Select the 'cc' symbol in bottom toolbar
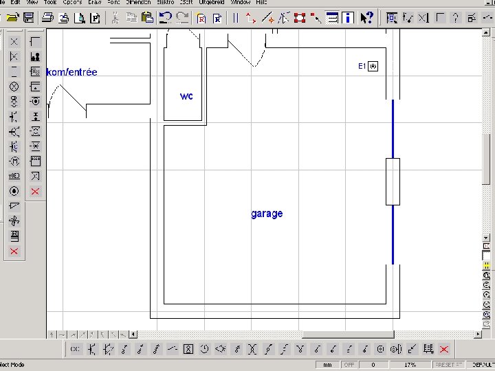Image resolution: width=495 pixels, height=371 pixels. [75, 349]
